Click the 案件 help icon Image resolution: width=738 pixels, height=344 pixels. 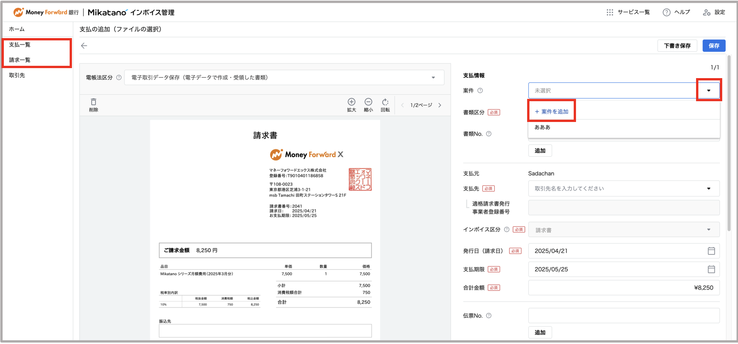[480, 91]
